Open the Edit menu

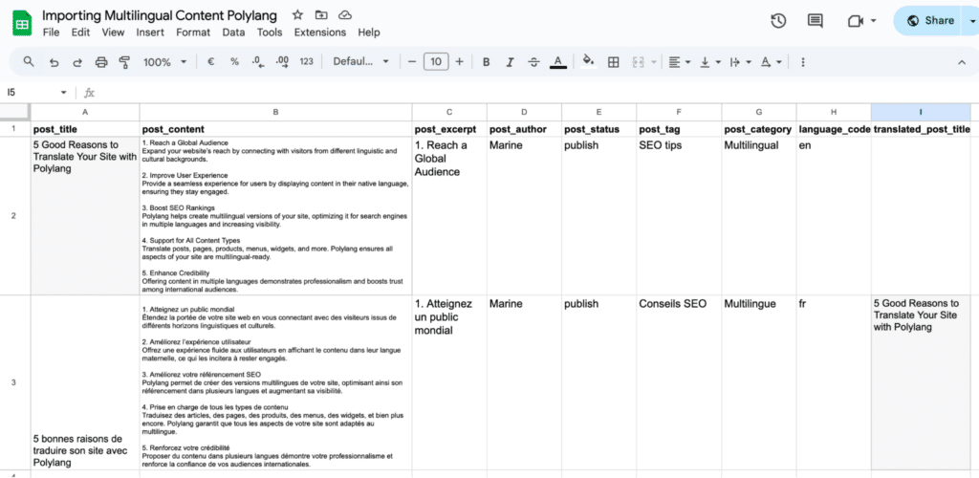(80, 33)
